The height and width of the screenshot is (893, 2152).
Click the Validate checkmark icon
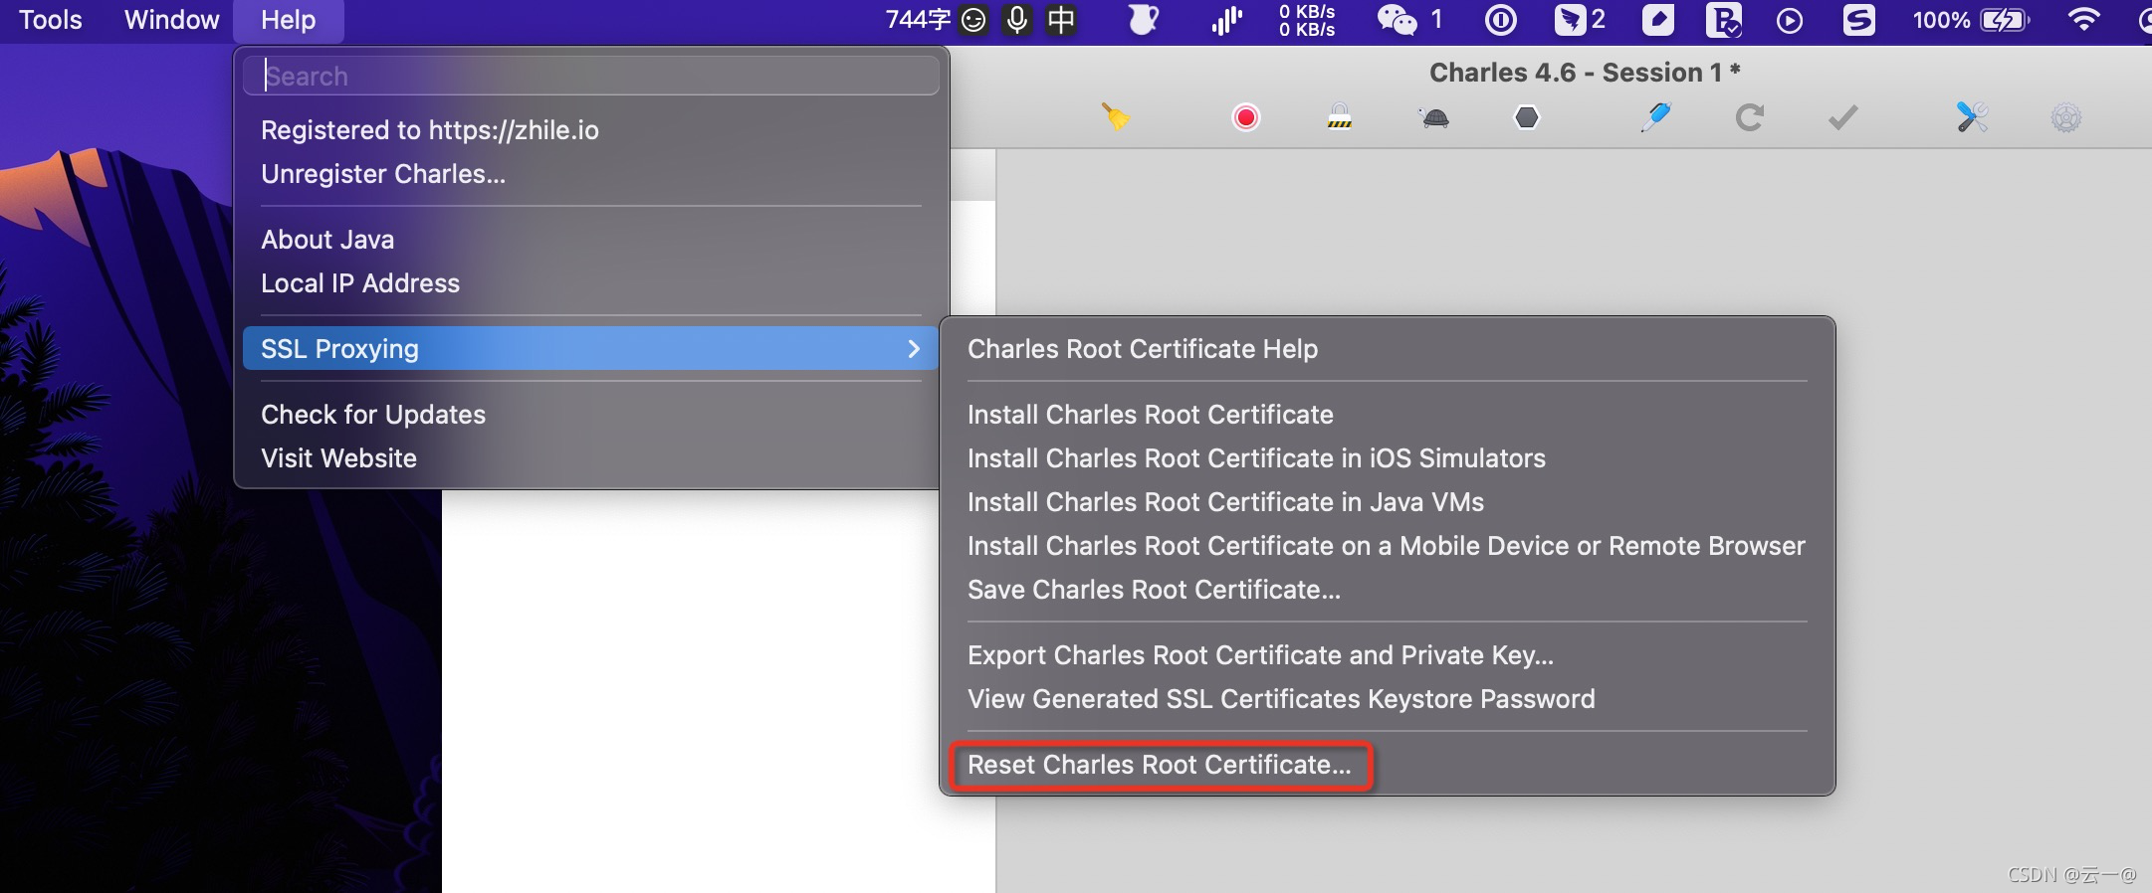coord(1842,118)
